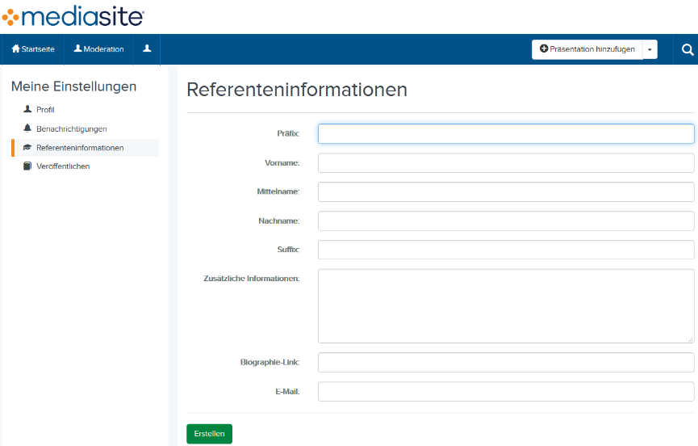Click the Startseite home icon
The image size is (698, 446).
click(x=15, y=49)
